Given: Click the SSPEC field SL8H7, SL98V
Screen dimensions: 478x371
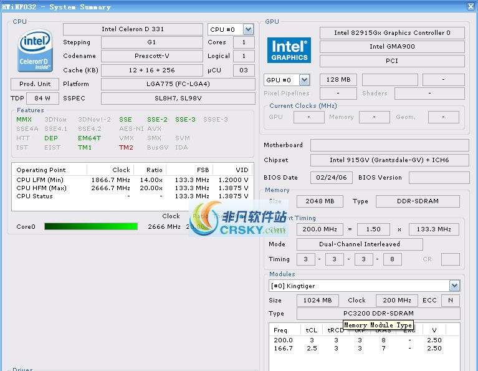Looking at the screenshot, I should pyautogui.click(x=178, y=99).
